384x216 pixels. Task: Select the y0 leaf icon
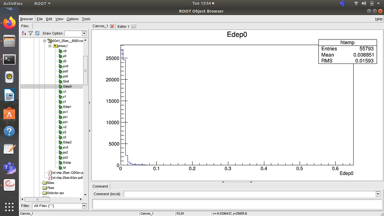coord(60,56)
